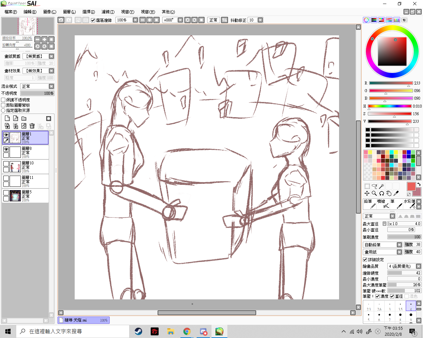This screenshot has height=338, width=423.
Task: Swap foreground and background colors
Action: (419, 185)
